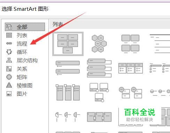Open the 关系 category
Viewport: 170px width, 133px height.
coord(22,69)
